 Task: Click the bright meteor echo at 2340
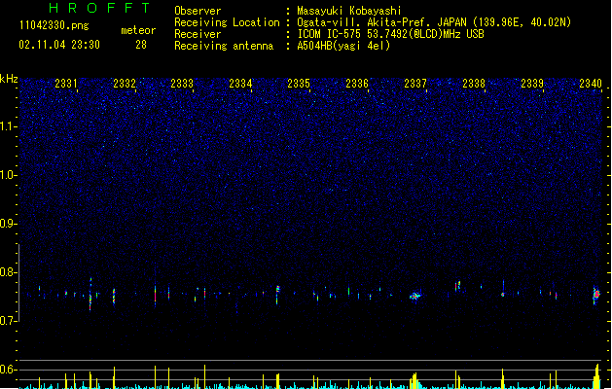click(x=596, y=296)
